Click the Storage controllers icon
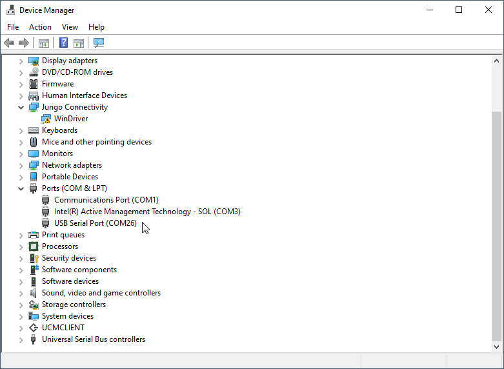504x369 pixels. tap(34, 304)
